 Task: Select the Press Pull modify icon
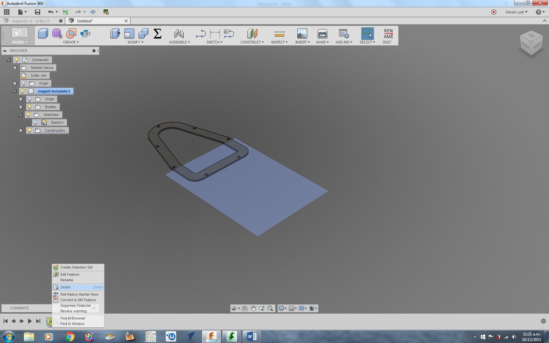tap(115, 33)
